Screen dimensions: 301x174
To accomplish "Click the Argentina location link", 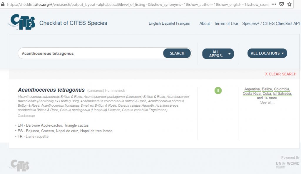I will (252, 89).
